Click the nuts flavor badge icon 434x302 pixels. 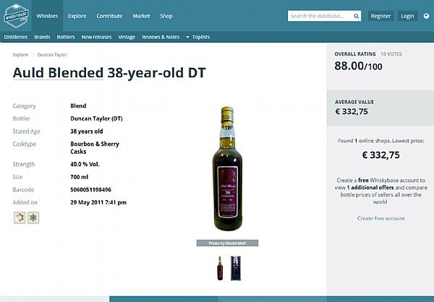tap(20, 217)
